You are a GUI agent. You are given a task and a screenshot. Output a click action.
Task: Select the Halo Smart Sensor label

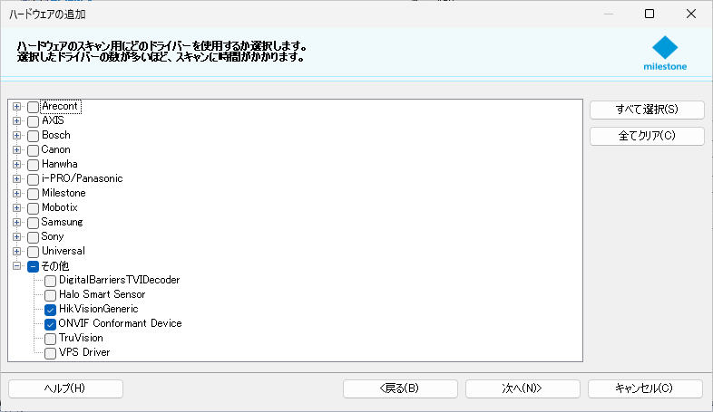click(103, 294)
